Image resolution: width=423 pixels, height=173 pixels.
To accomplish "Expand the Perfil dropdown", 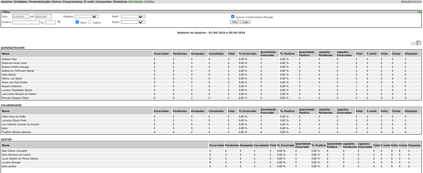I will pos(133,16).
